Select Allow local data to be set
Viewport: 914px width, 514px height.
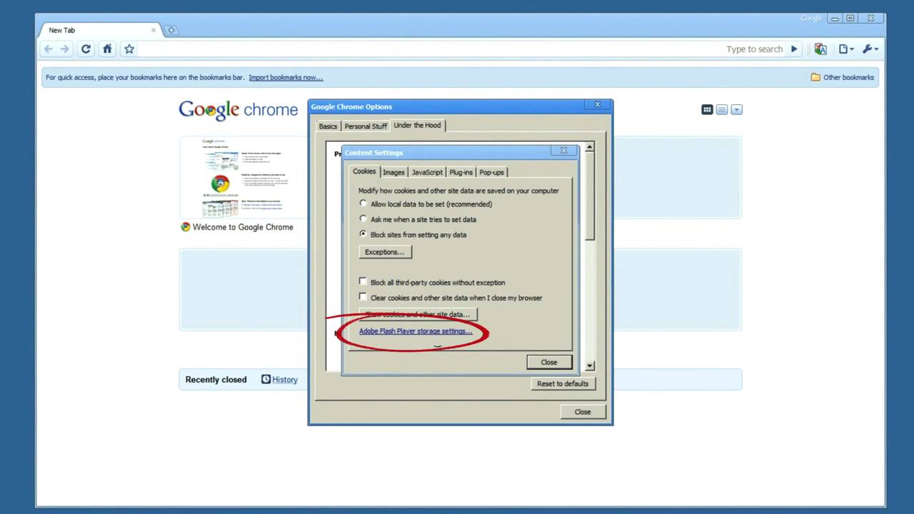click(363, 203)
